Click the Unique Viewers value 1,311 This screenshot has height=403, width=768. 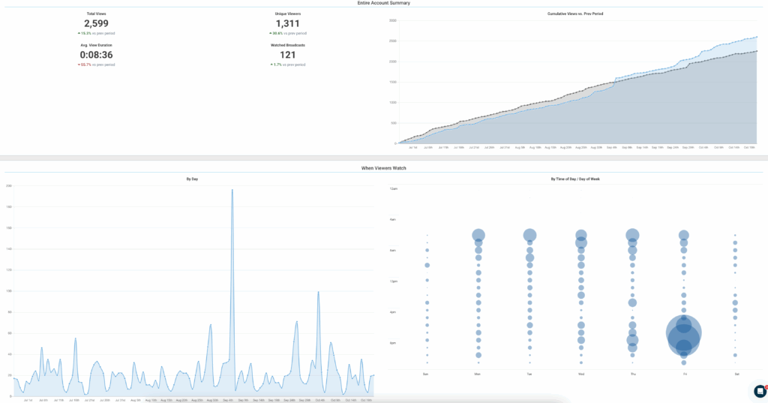[287, 24]
